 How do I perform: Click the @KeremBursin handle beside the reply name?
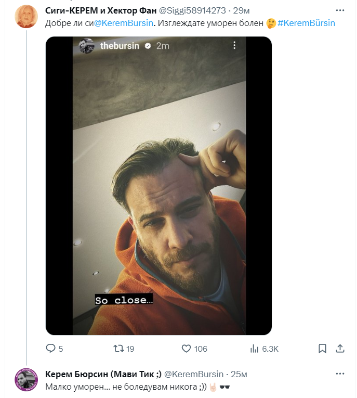click(x=194, y=374)
